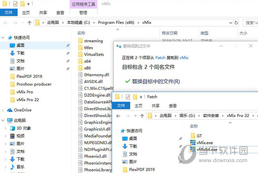Click properties icon in Patch title bar
This screenshot has height=173, width=258.
coord(128,97)
